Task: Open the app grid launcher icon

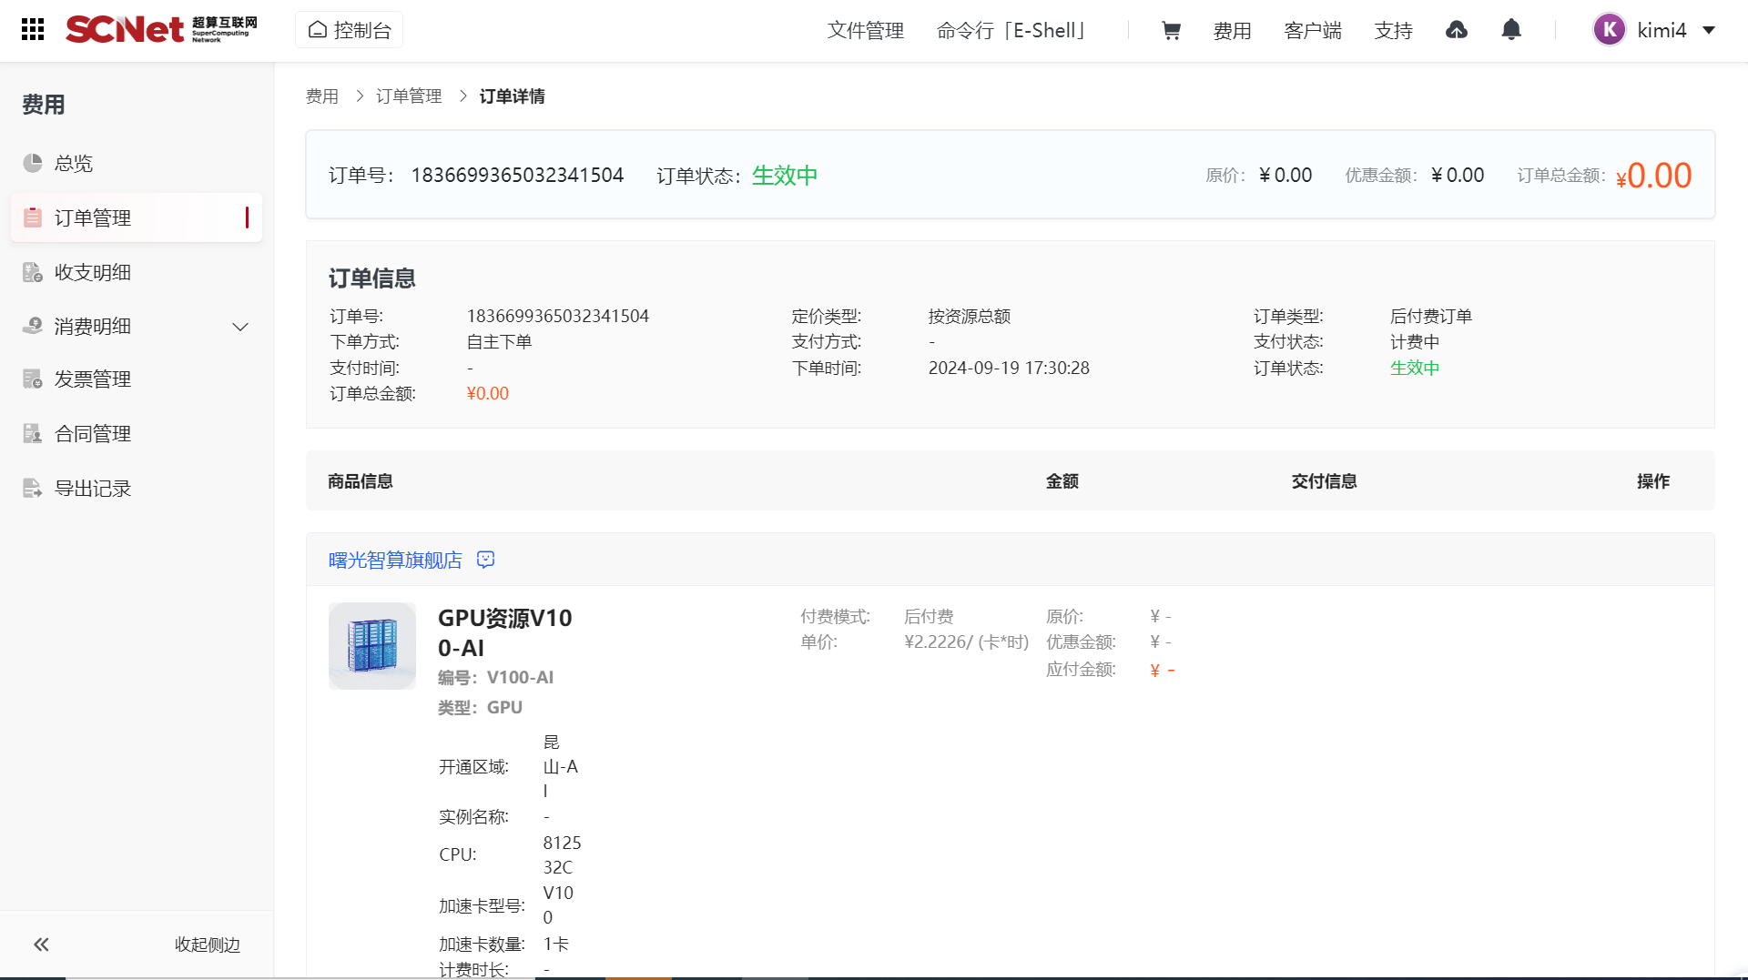Action: 33,30
